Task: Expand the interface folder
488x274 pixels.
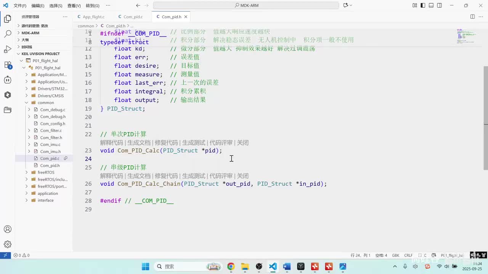Action: point(44,200)
